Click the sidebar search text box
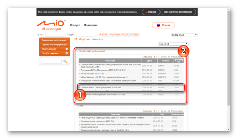238x139 pixels. [51, 62]
